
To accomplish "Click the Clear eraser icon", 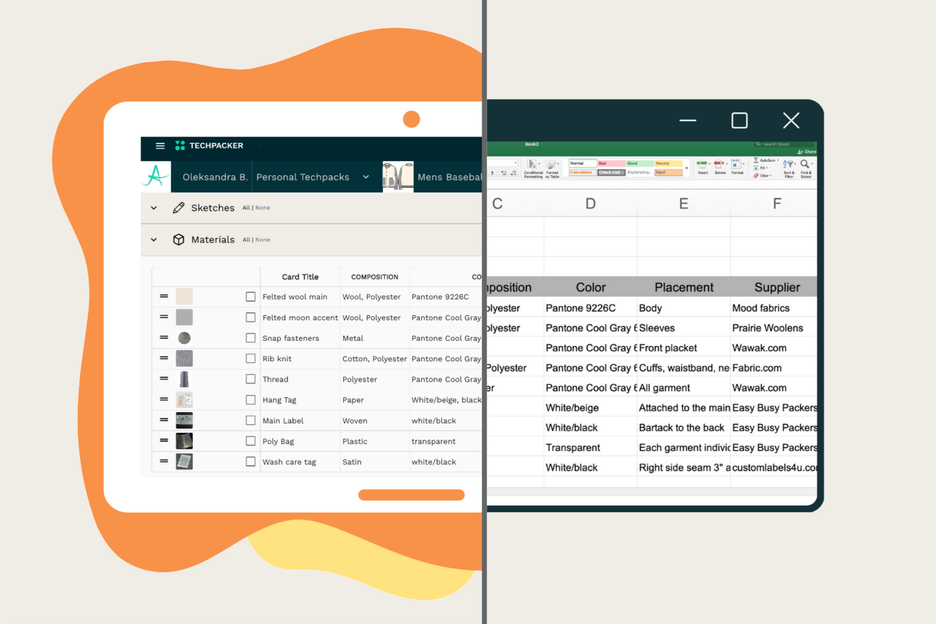I will (x=756, y=176).
